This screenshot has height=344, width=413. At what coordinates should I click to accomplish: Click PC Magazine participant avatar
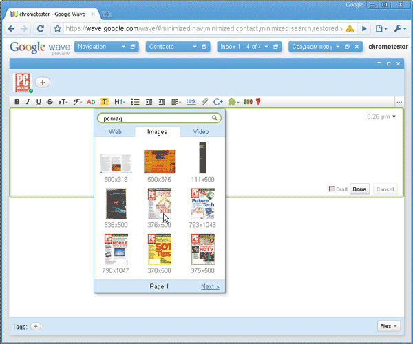coord(23,83)
